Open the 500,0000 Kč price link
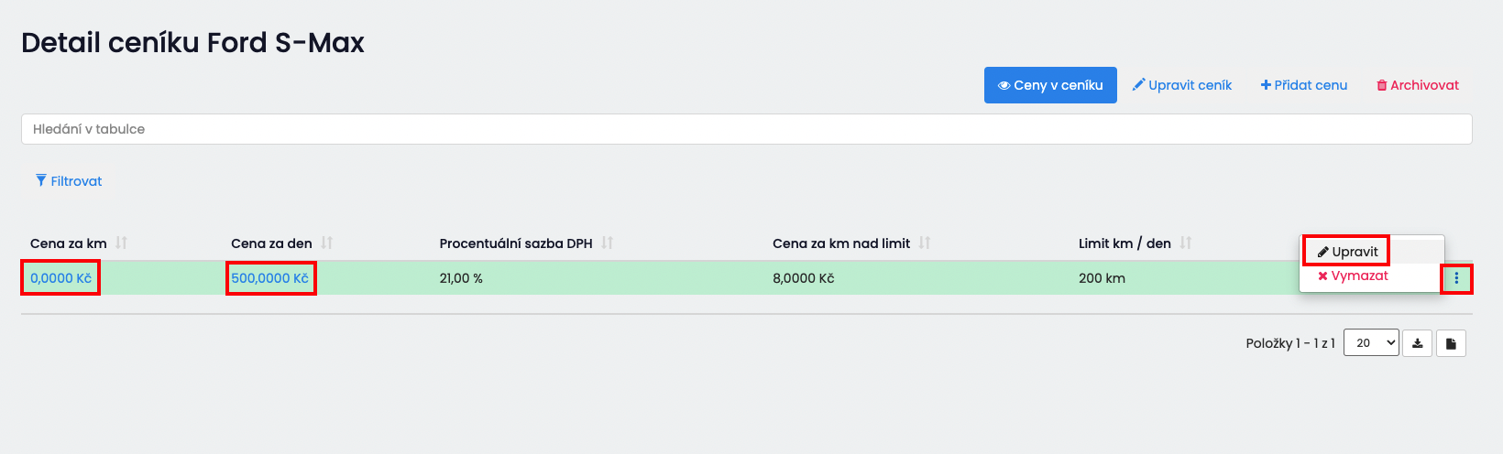Viewport: 1503px width, 454px height. click(269, 278)
